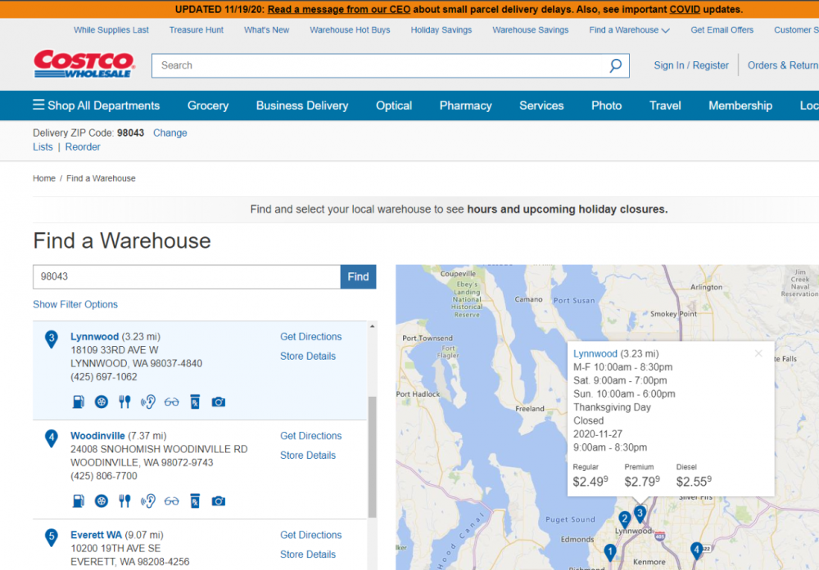Expand Show Filter Options
This screenshot has height=570, width=819.
click(x=75, y=304)
